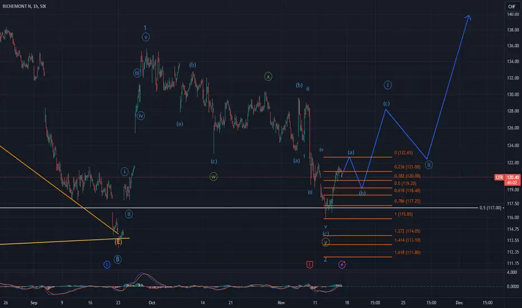Select the circled v label under wave 1
Image resolution: width=522 pixels, height=308 pixels.
pyautogui.click(x=146, y=37)
